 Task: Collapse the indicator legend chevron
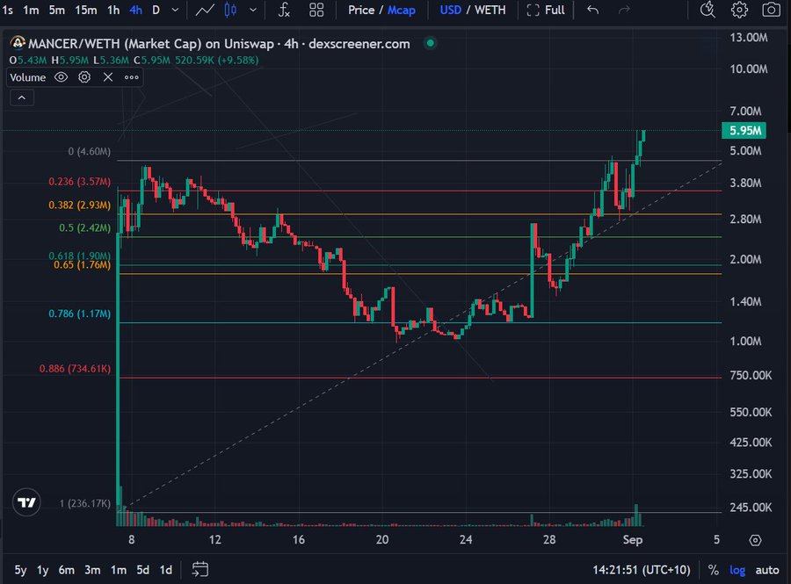tap(22, 97)
